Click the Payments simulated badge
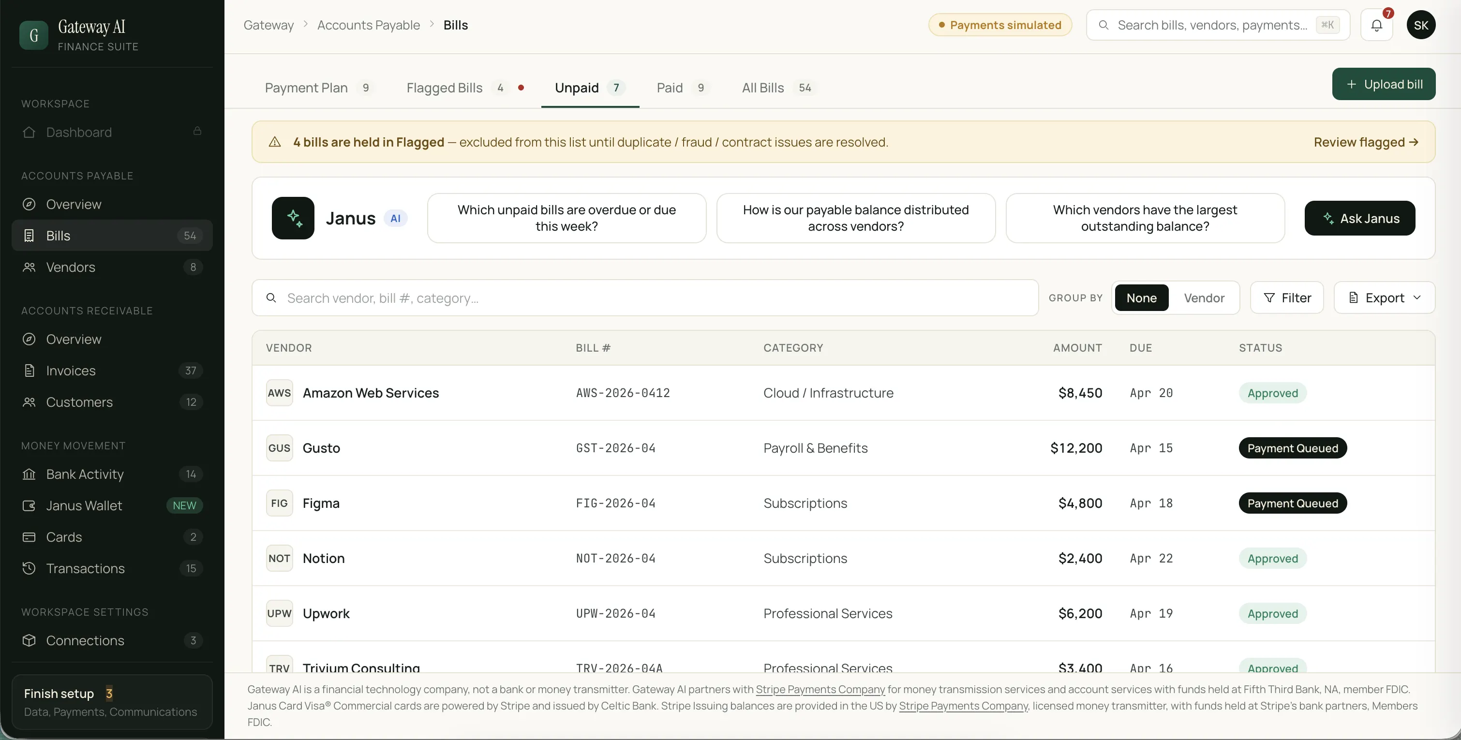This screenshot has height=740, width=1461. (1000, 25)
